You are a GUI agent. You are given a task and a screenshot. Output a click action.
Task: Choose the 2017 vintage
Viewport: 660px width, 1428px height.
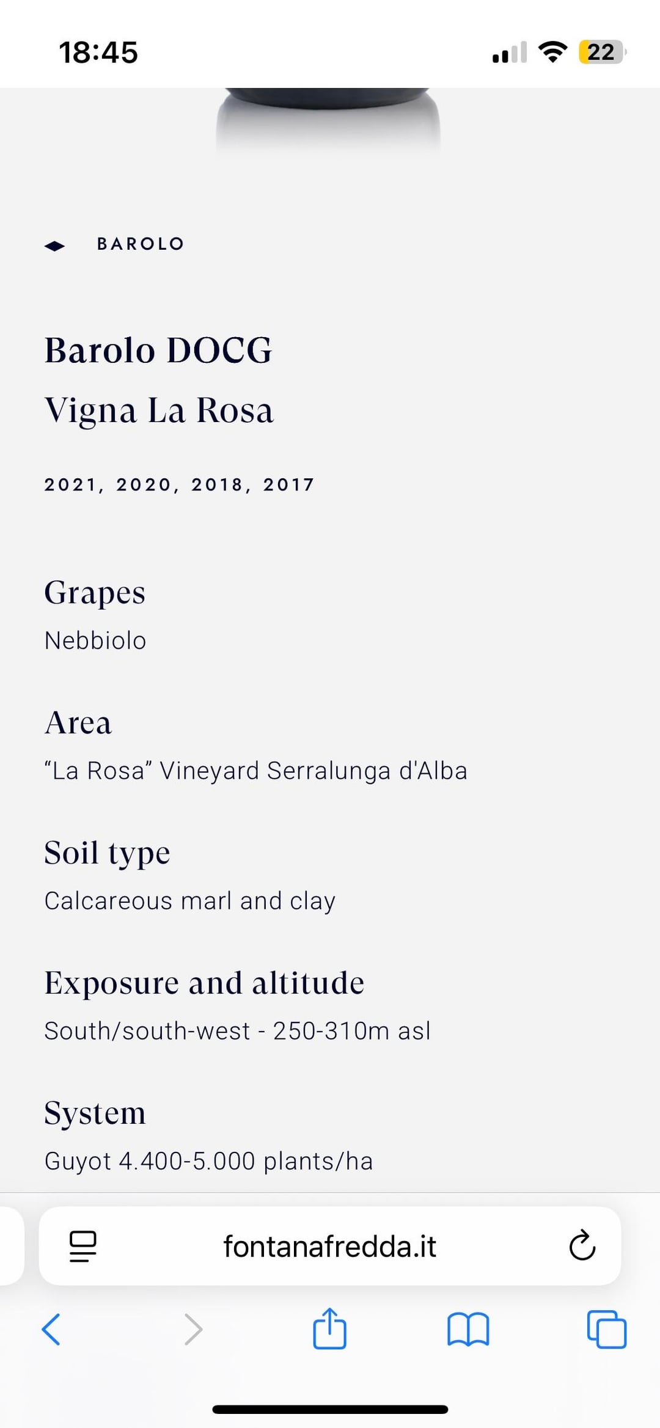(288, 485)
